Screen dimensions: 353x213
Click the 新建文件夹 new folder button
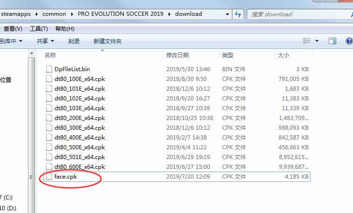coord(108,41)
